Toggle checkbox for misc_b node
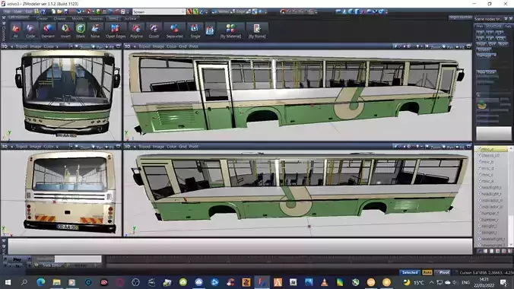This screenshot has height=289, width=514. 479,162
